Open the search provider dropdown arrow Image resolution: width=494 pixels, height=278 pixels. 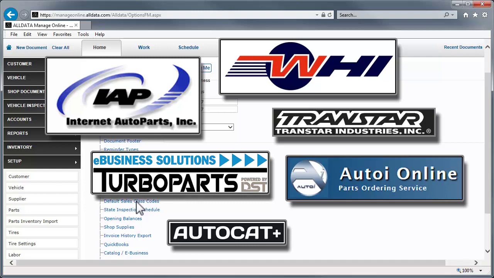tap(453, 15)
